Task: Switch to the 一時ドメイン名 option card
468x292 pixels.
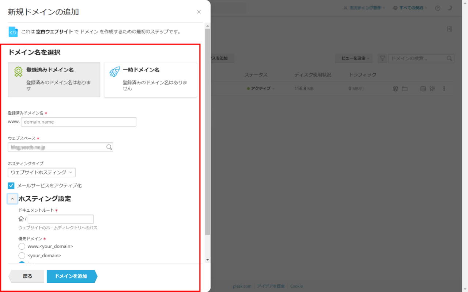Action: point(150,80)
